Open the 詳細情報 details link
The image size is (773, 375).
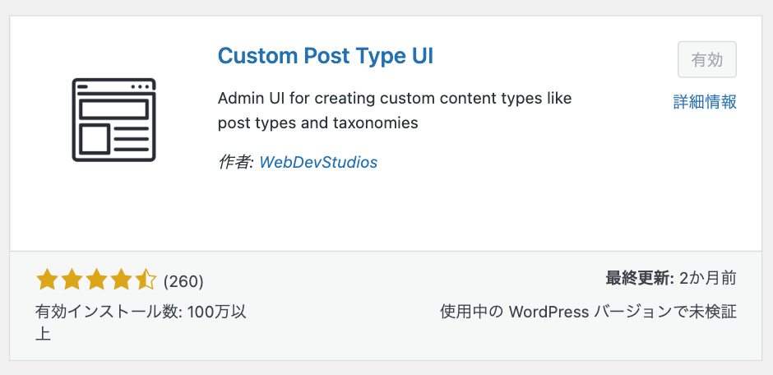coord(705,102)
